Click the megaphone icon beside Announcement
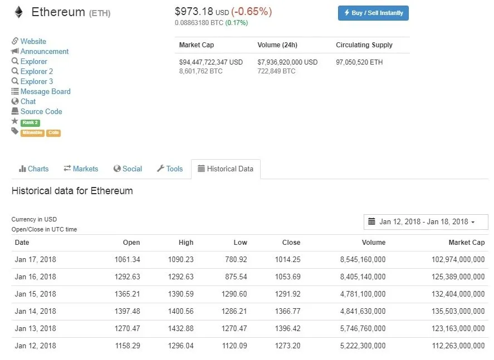 point(15,51)
